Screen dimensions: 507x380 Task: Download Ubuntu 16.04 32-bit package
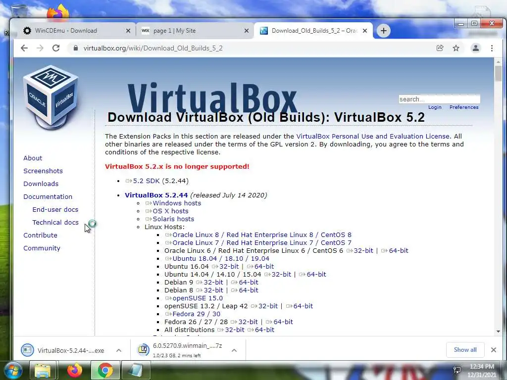229,267
